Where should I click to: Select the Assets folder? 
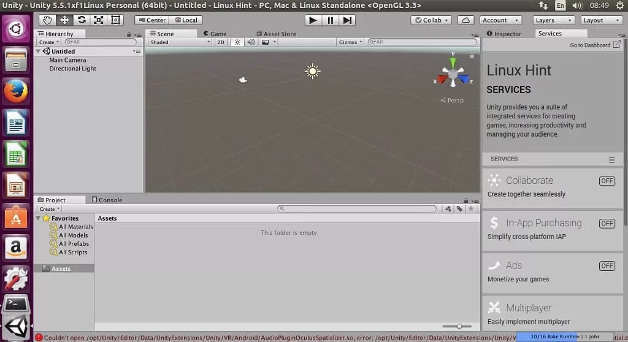point(64,268)
